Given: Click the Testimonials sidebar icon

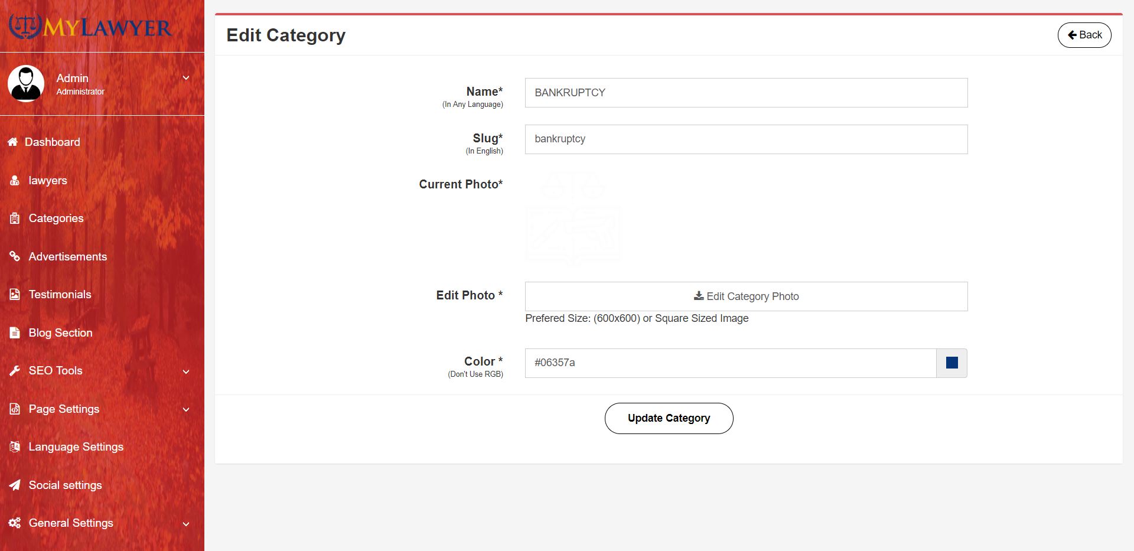Looking at the screenshot, I should click(15, 295).
